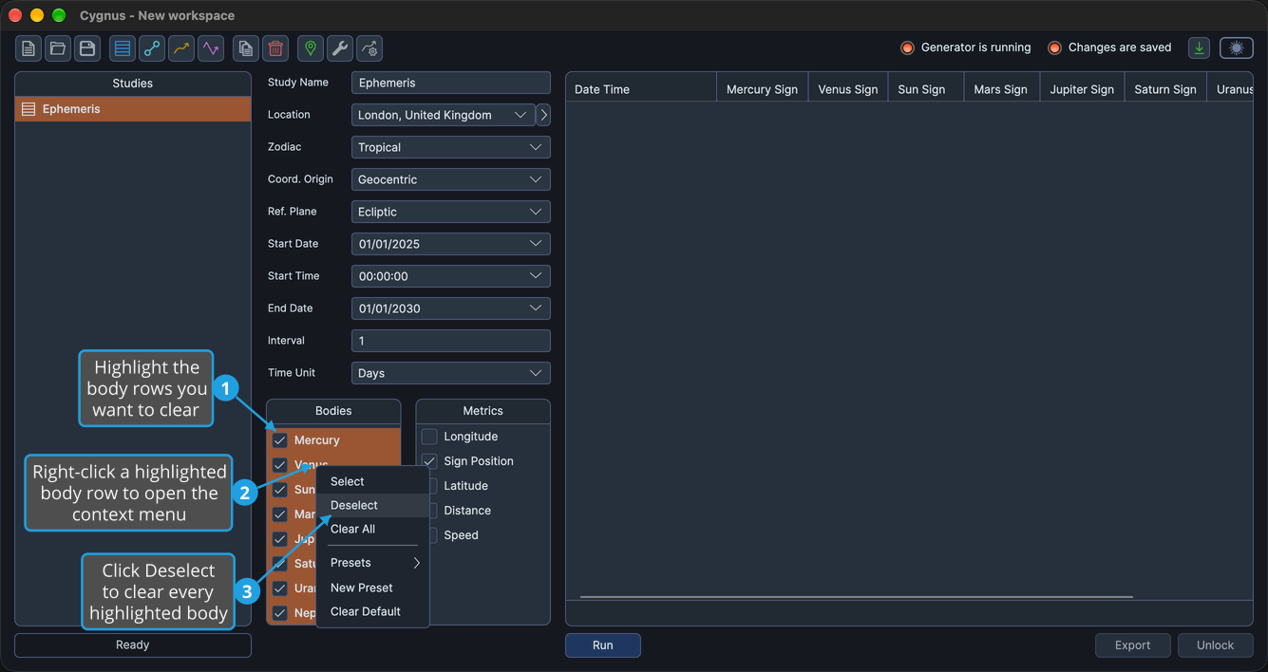Open the Presets submenu
Image resolution: width=1268 pixels, height=672 pixels.
372,563
